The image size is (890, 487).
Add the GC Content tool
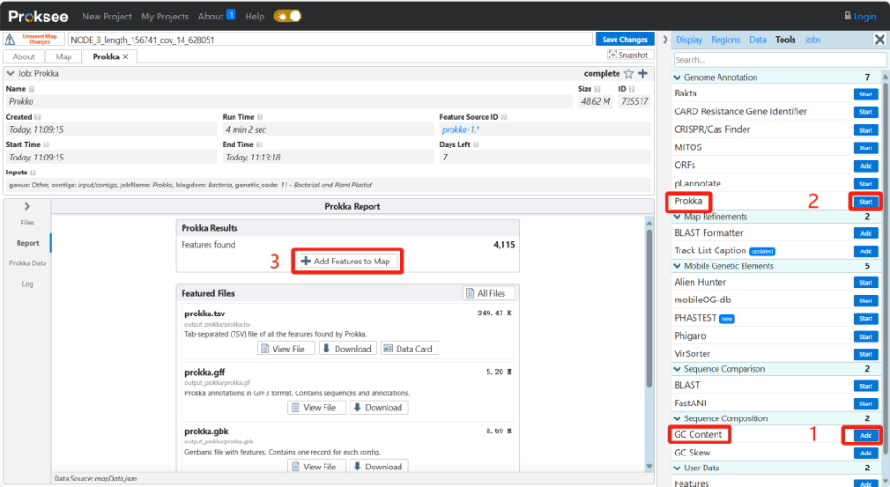(x=866, y=435)
